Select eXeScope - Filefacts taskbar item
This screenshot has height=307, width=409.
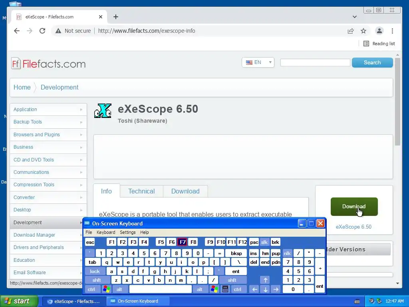tap(74, 301)
